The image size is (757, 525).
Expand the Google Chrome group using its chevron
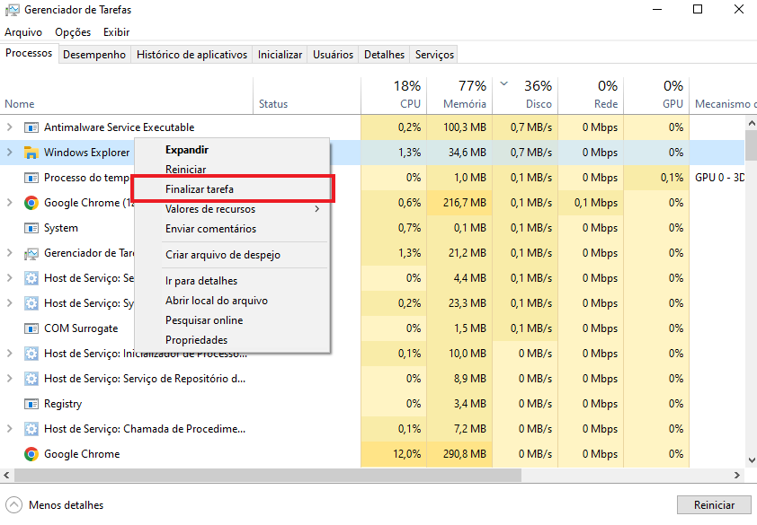[x=9, y=203]
